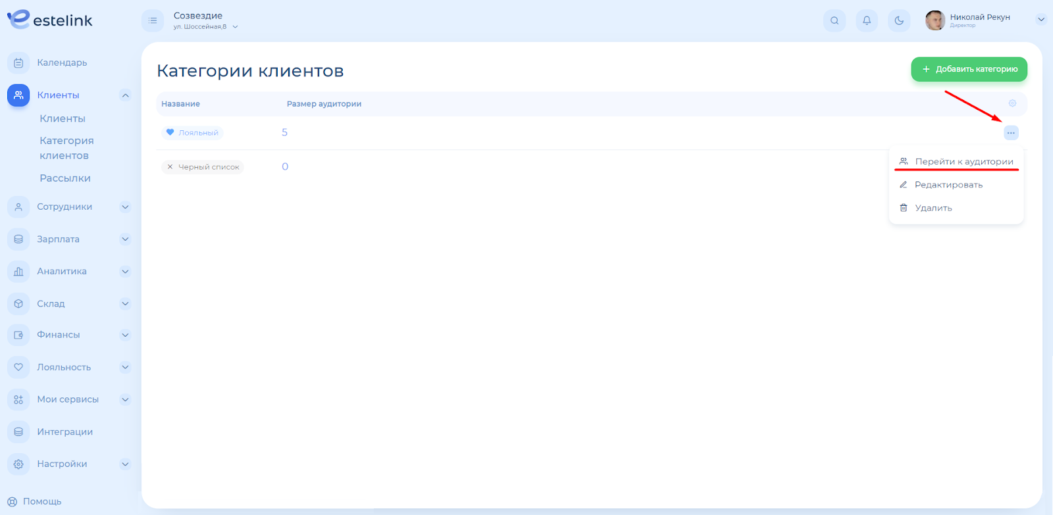Click the Черный список category tag
The image size is (1053, 515).
pyautogui.click(x=203, y=167)
